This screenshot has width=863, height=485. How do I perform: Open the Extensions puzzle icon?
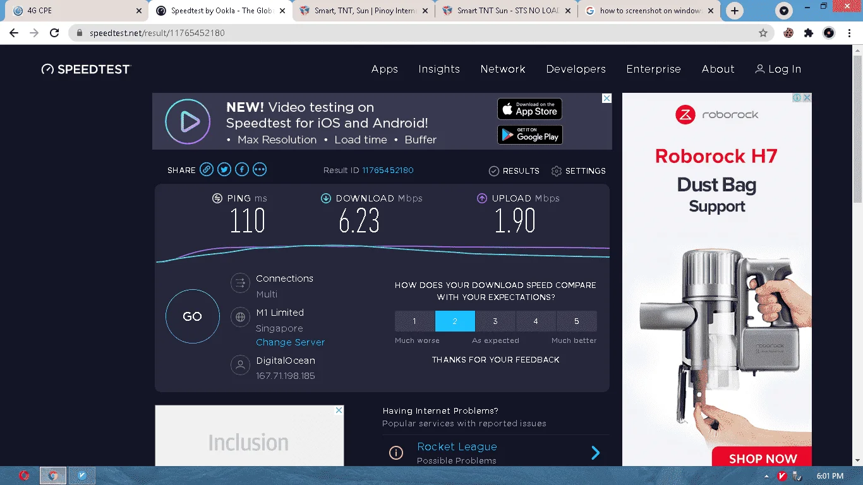tap(809, 33)
